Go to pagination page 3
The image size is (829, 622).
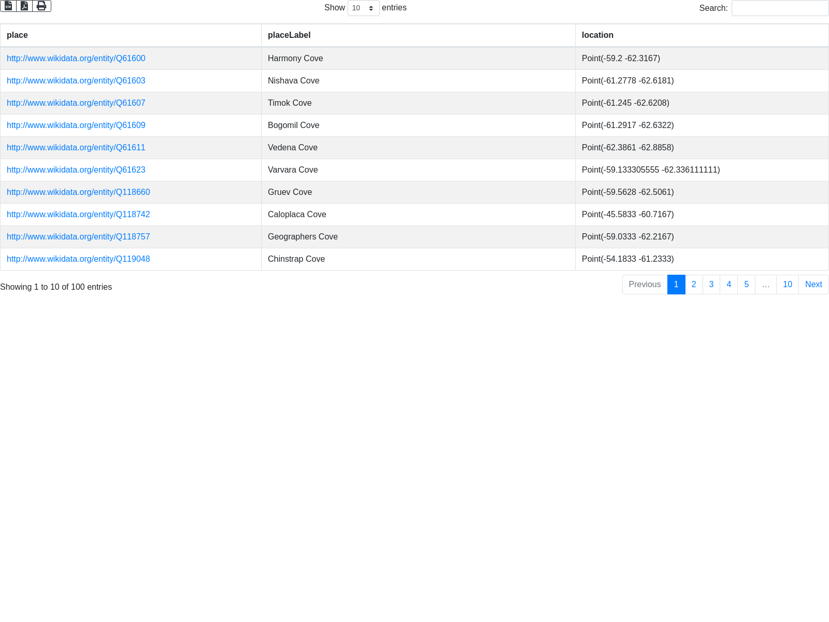coord(711,285)
